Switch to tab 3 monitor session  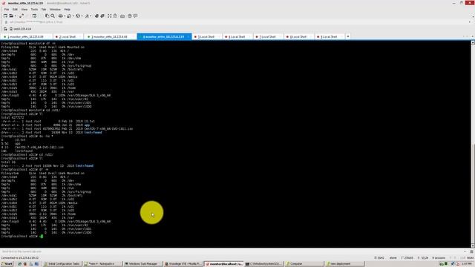coord(110,36)
